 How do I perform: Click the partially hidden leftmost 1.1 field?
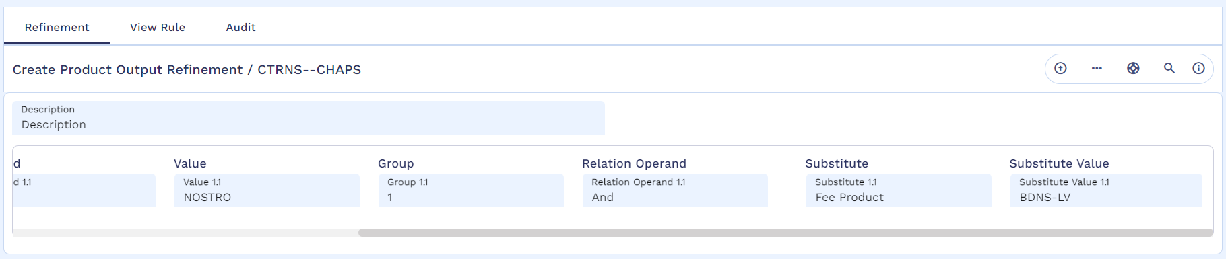[84, 190]
